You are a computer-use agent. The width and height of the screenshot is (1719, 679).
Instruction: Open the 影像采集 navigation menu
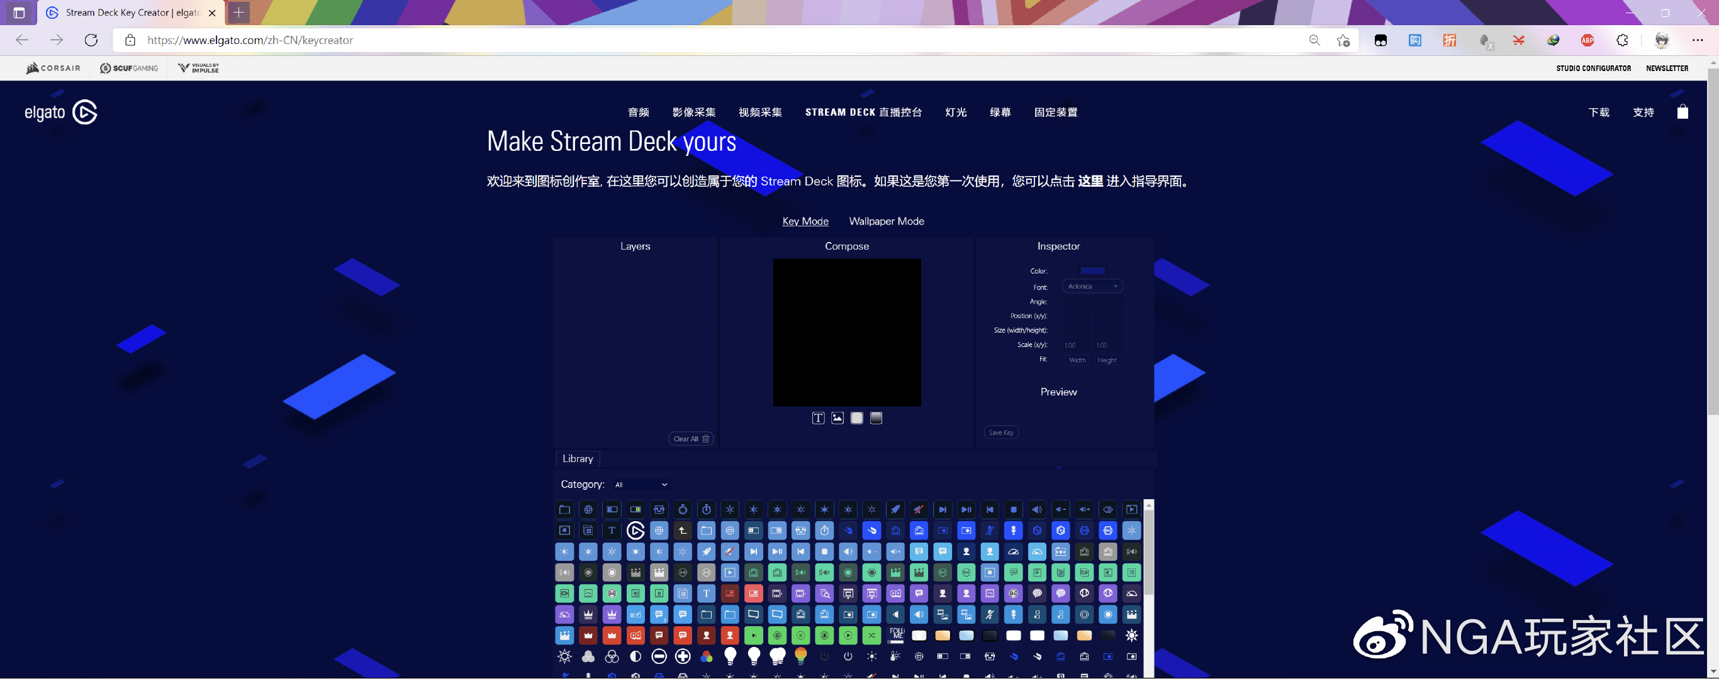[x=694, y=112]
